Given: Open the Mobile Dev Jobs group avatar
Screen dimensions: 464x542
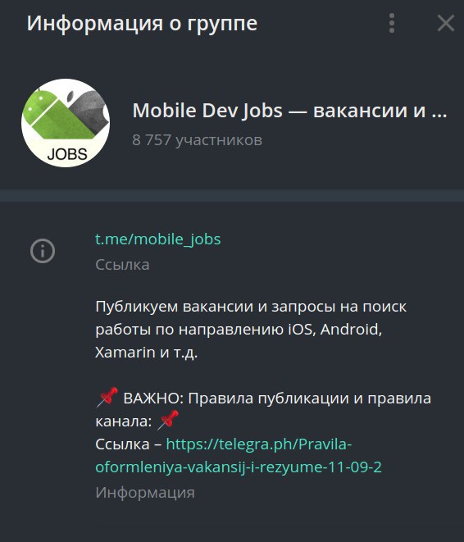Looking at the screenshot, I should [66, 123].
